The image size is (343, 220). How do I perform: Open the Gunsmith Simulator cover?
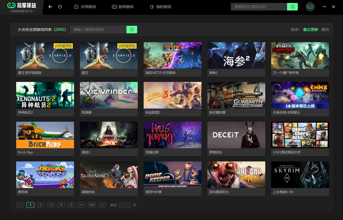coord(236,95)
